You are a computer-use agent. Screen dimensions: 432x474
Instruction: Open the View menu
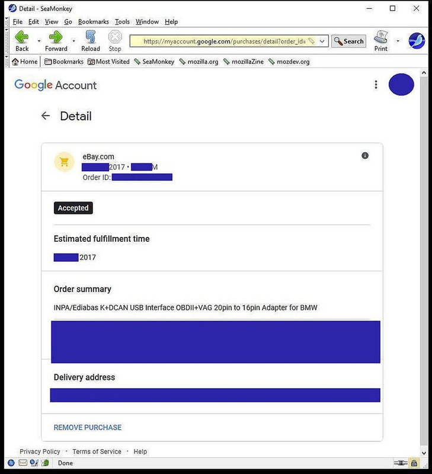52,22
